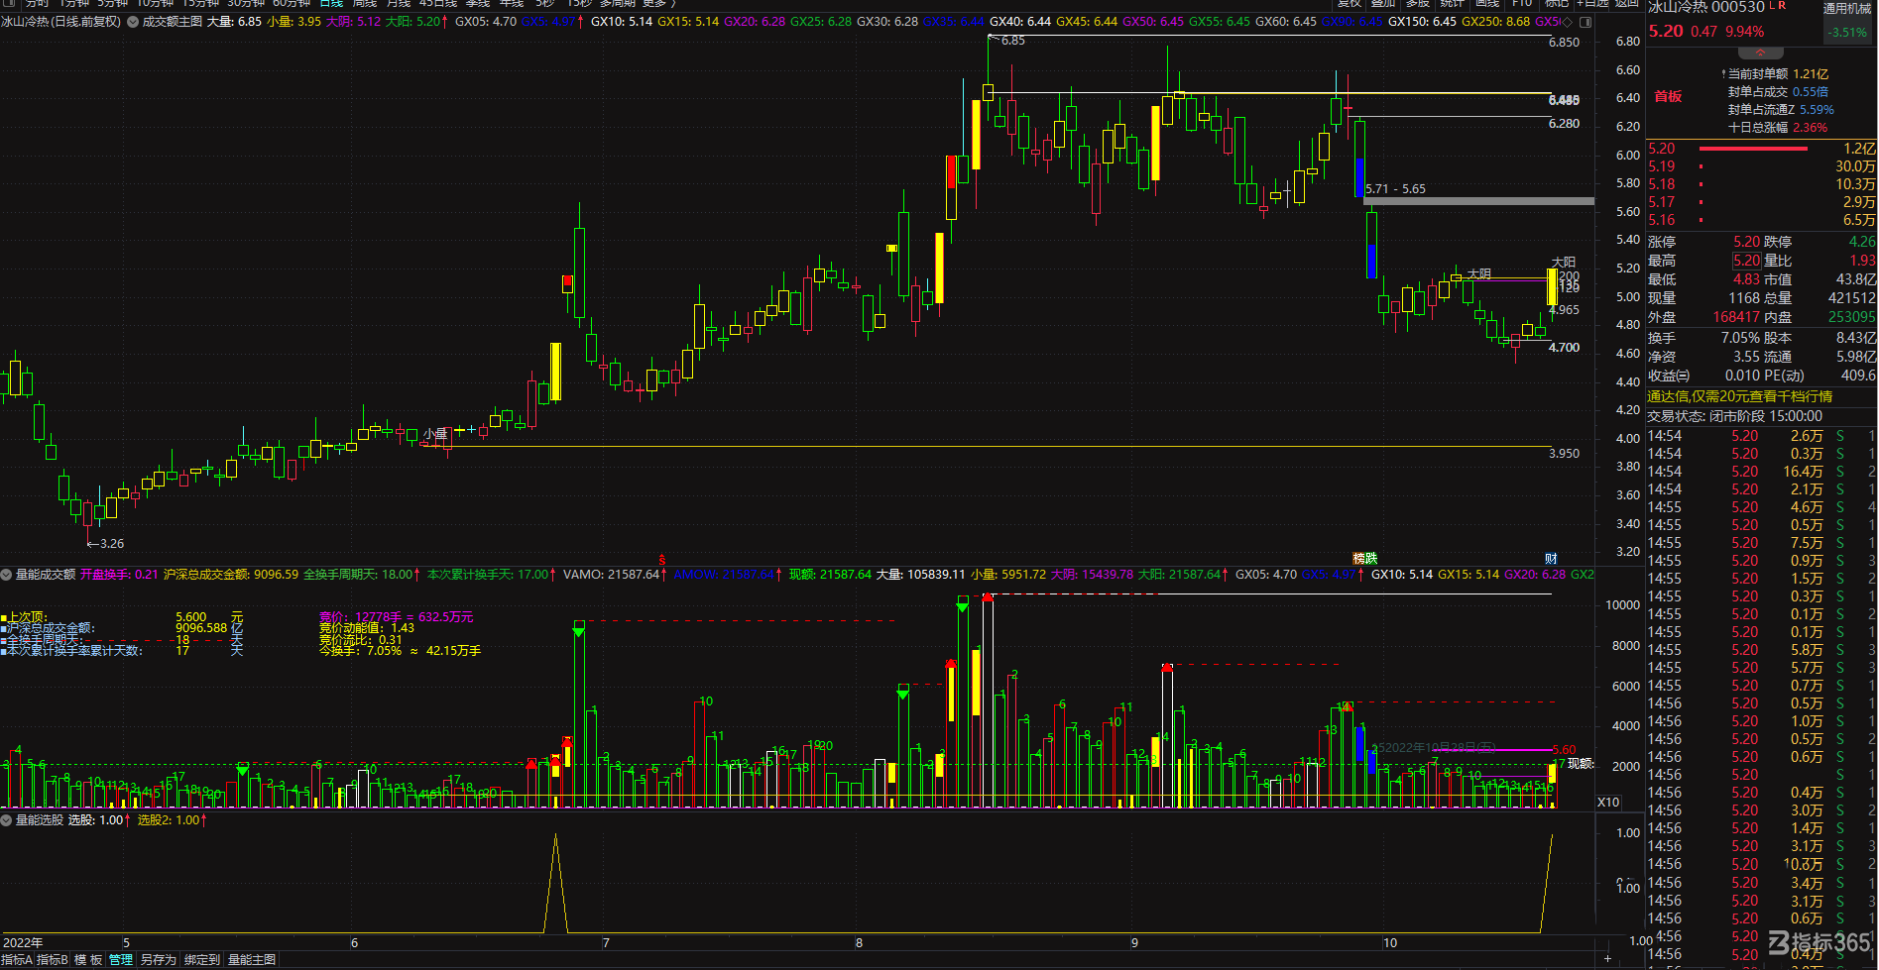The image size is (1879, 970).
Task: Click the 5.16 order book price row
Action: pos(1761,220)
